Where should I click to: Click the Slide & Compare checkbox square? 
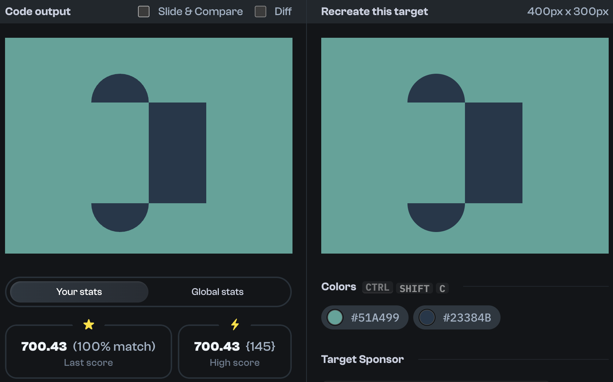tap(143, 12)
